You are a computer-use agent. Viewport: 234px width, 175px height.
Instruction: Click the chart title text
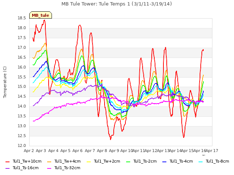click(117, 4)
